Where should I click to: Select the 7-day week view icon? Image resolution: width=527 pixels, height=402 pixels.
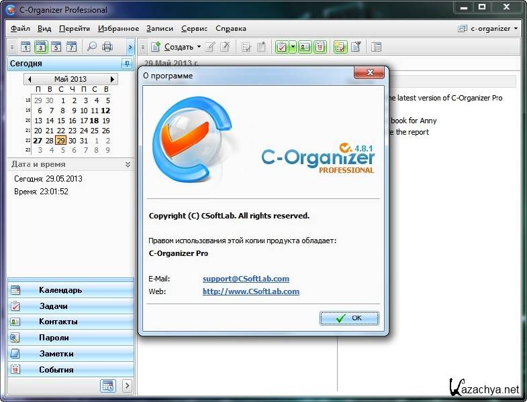point(71,47)
